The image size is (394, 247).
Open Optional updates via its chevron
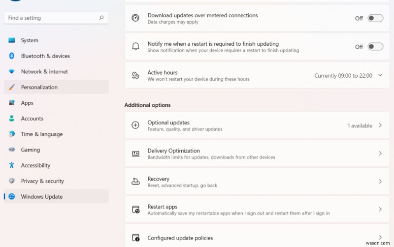click(380, 125)
